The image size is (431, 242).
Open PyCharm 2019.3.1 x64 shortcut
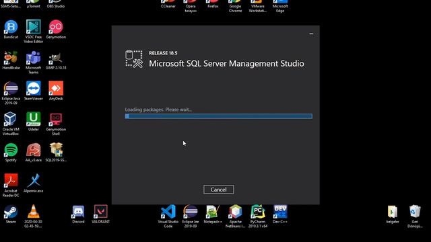coord(258,212)
